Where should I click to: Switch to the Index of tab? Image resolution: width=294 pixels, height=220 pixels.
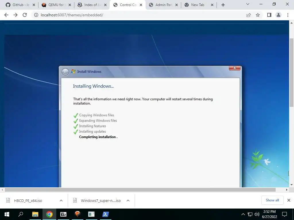tap(92, 5)
